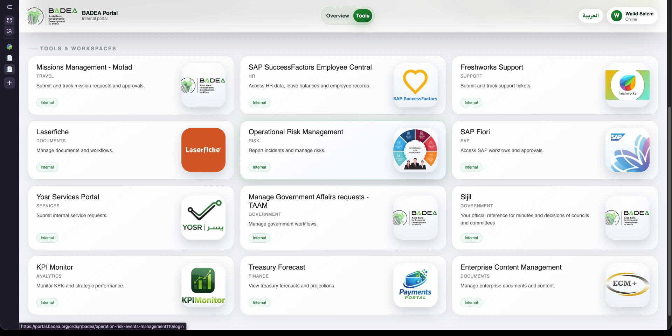Open Sijil card title
The width and height of the screenshot is (672, 336).
pos(466,197)
